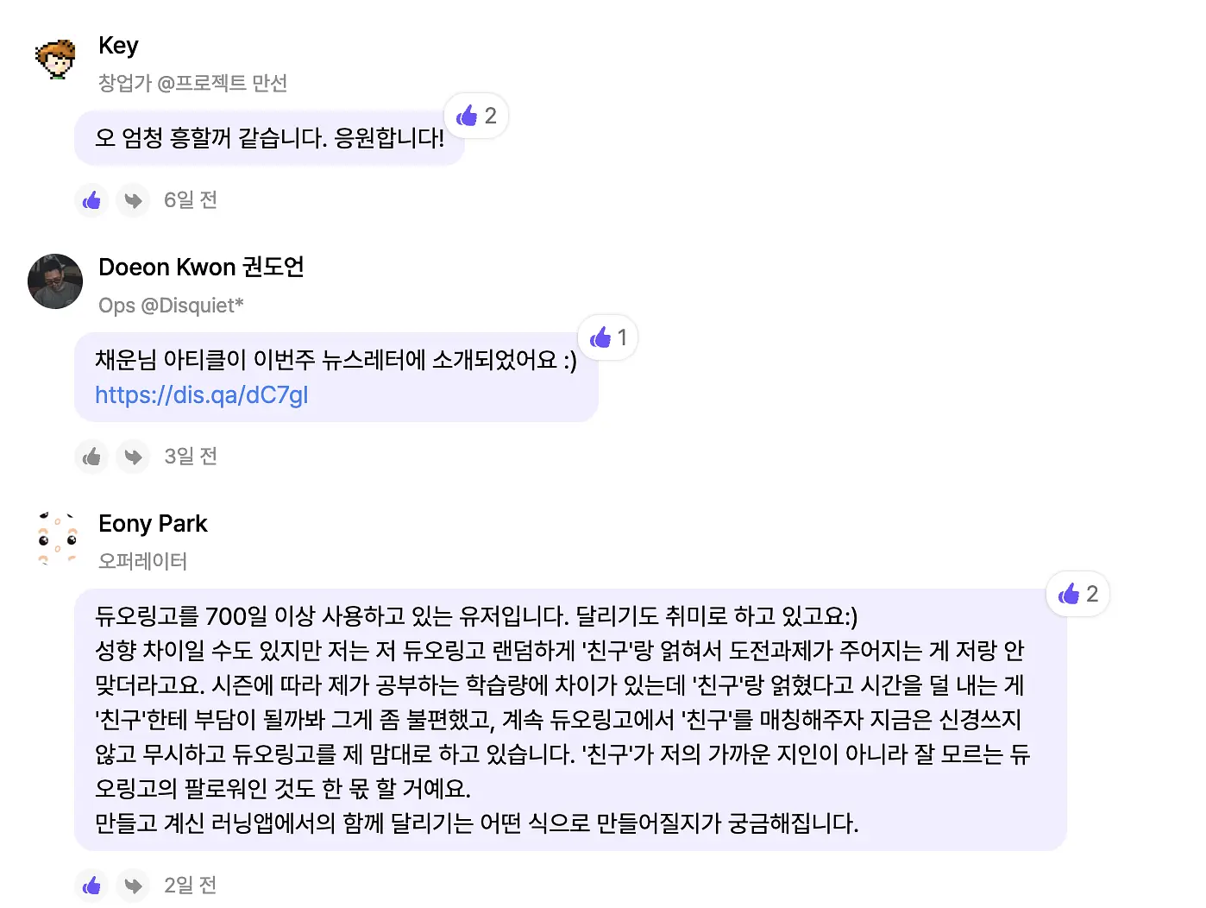Click the name Eony Park

click(x=153, y=524)
